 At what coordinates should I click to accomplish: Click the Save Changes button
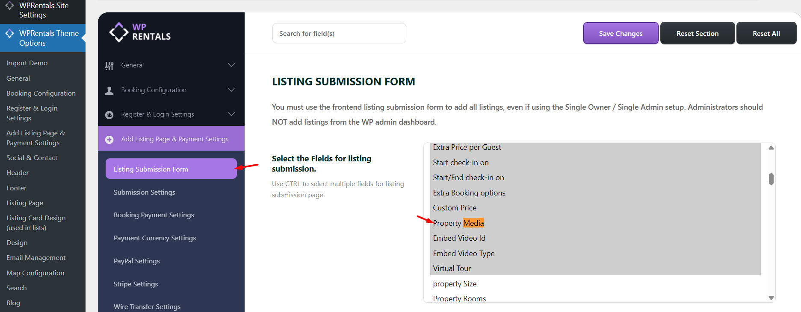(621, 33)
